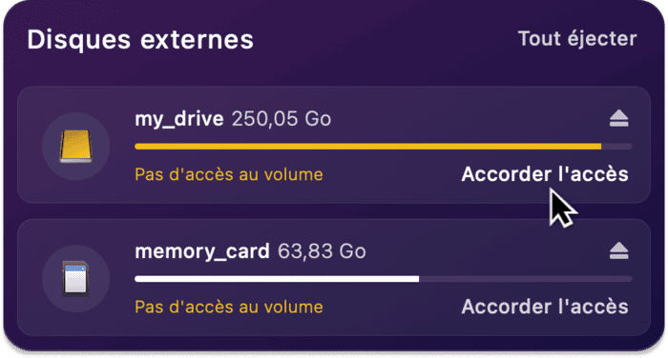Select the memory_card row card background

coord(334,277)
